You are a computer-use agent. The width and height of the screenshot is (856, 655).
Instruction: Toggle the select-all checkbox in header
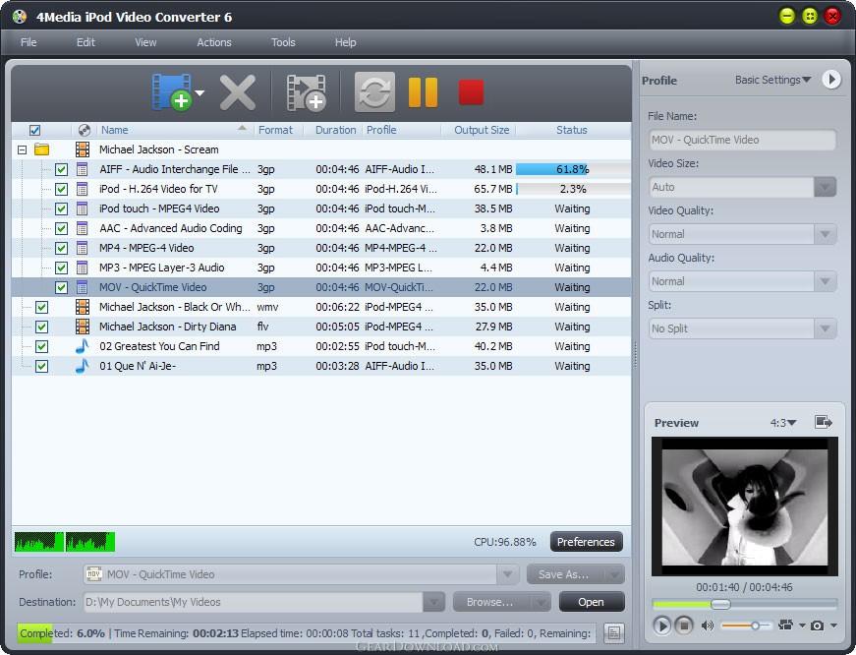click(34, 130)
